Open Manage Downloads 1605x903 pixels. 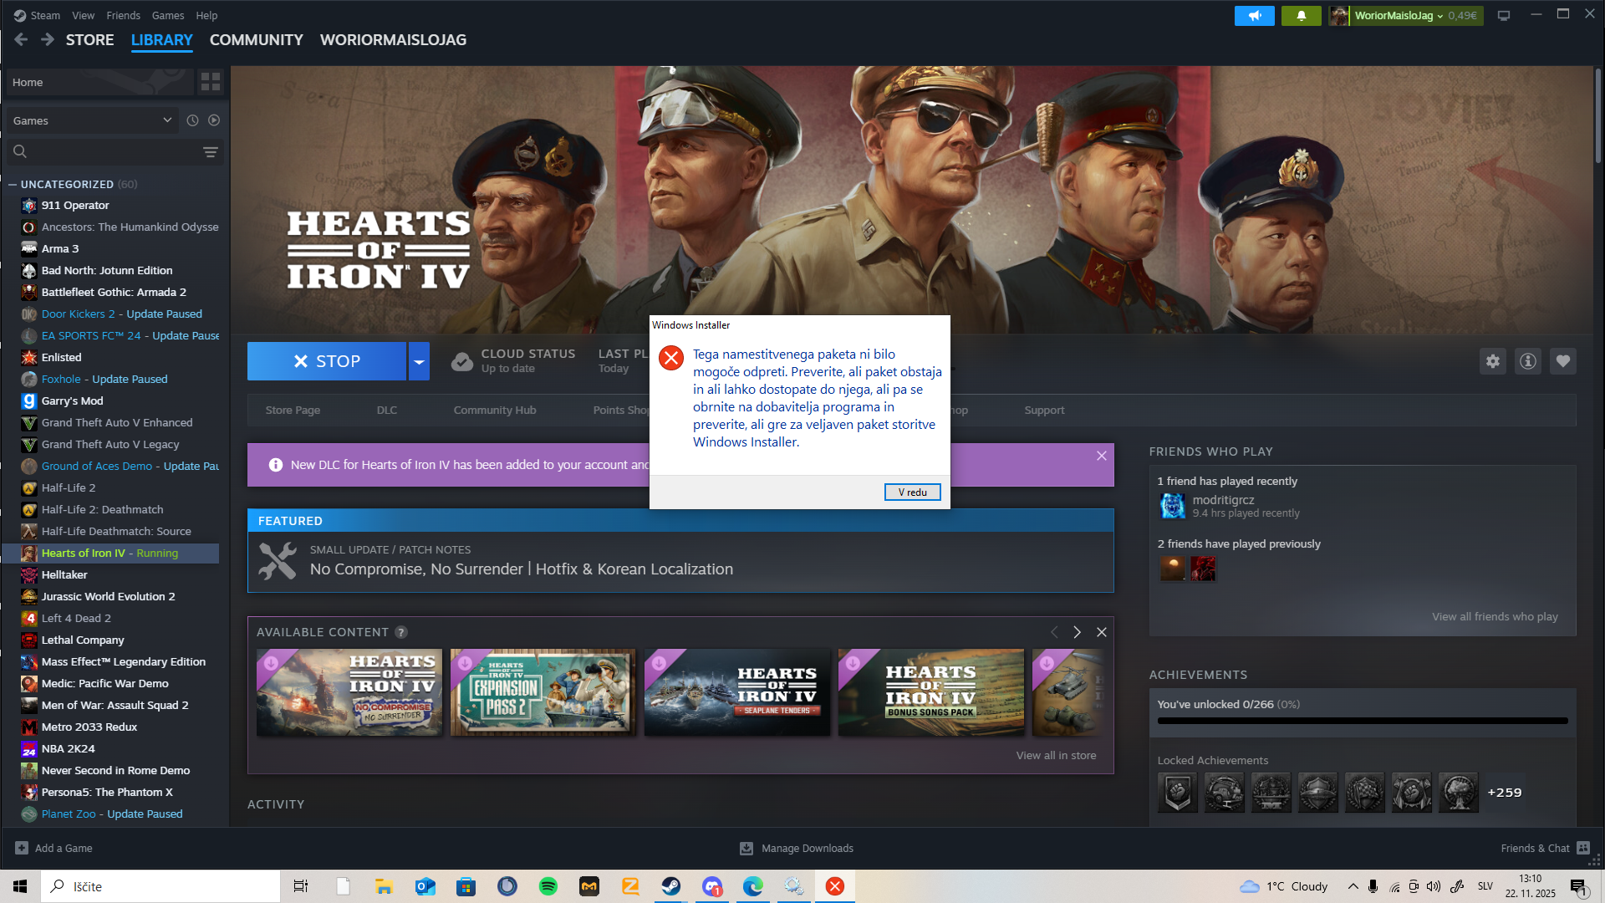click(x=797, y=848)
